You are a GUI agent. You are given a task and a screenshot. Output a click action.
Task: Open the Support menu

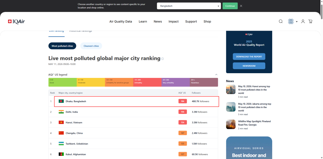[191, 21]
